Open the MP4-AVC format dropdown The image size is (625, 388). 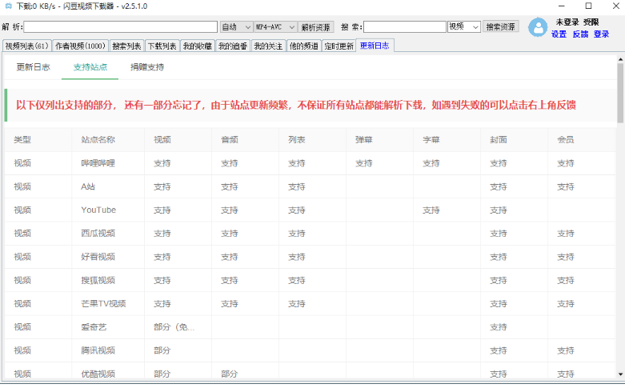point(275,26)
